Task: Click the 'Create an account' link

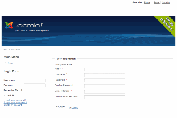Action: (12, 105)
